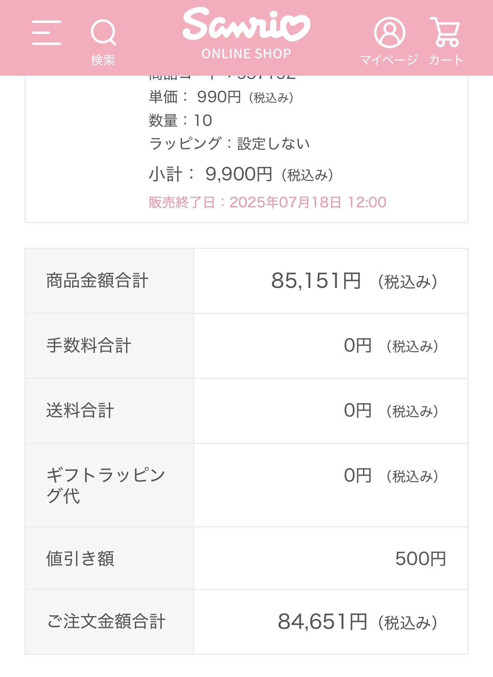Click the quantity 数量：10 line
Viewport: 493px width, 677px height.
click(x=180, y=121)
